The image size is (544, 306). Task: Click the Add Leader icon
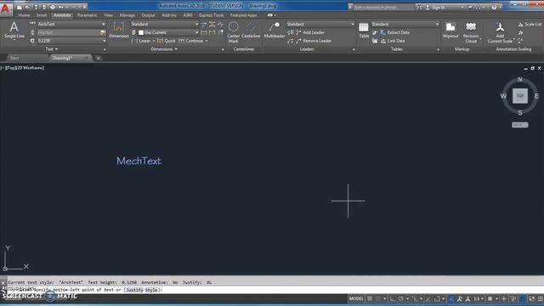coord(298,32)
